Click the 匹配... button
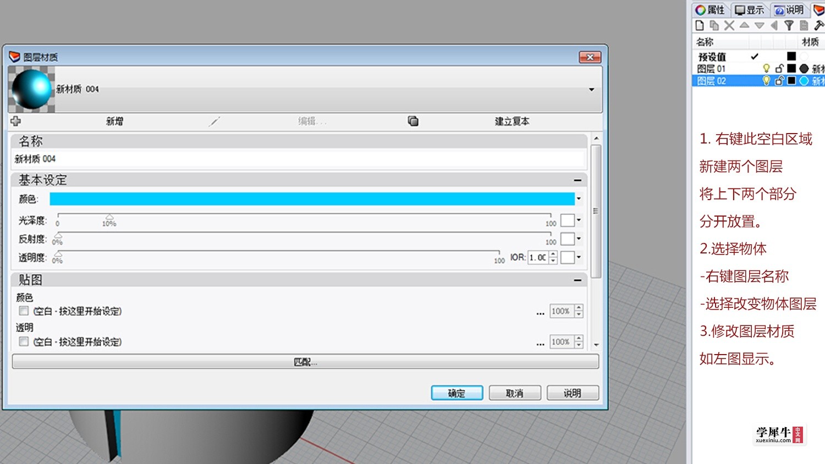The height and width of the screenshot is (464, 825). 305,362
